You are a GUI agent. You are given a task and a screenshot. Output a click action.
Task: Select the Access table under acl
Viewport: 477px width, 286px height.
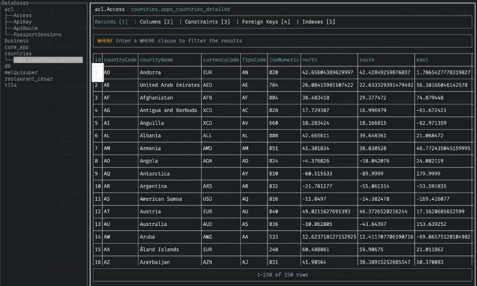click(x=22, y=15)
